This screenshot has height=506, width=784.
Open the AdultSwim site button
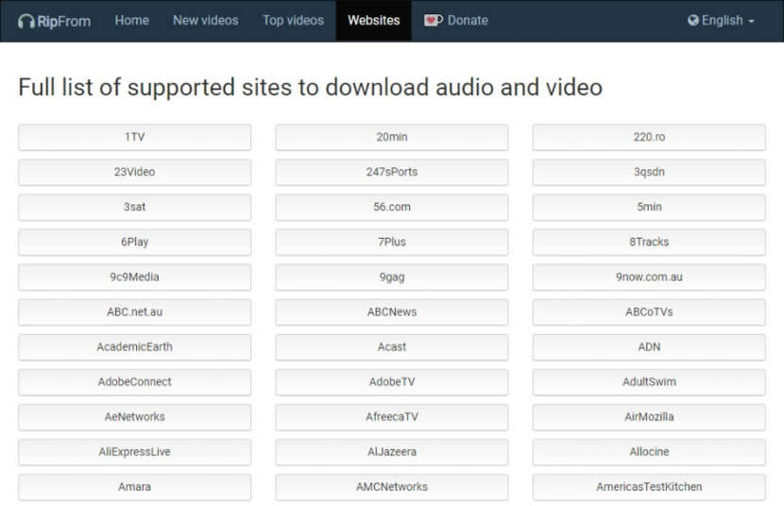(649, 382)
